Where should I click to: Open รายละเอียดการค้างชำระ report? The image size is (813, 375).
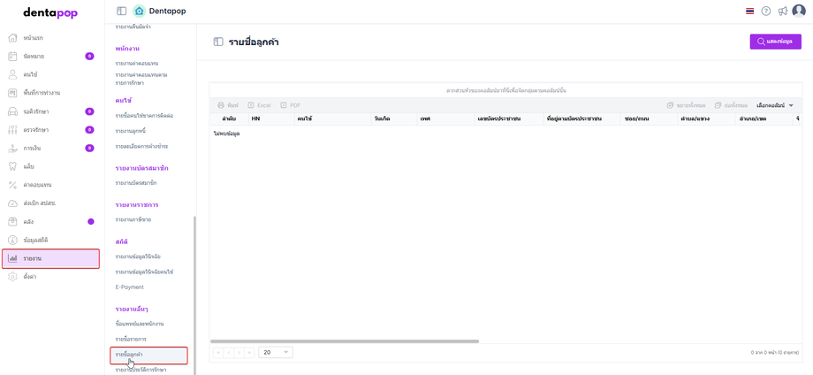[x=141, y=147]
